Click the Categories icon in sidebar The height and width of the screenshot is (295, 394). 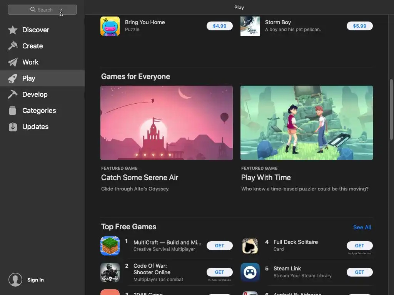pos(13,110)
